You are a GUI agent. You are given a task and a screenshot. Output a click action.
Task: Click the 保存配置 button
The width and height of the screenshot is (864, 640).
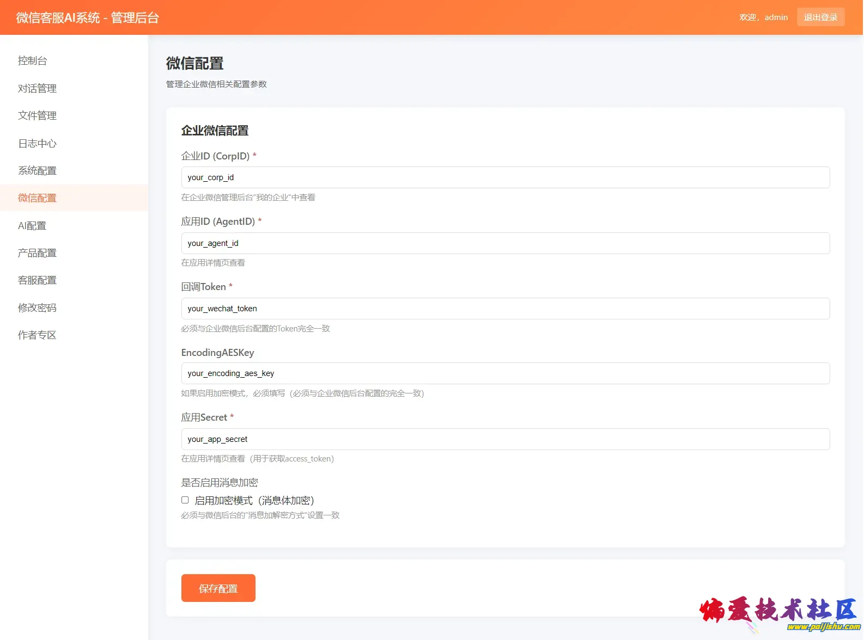218,588
